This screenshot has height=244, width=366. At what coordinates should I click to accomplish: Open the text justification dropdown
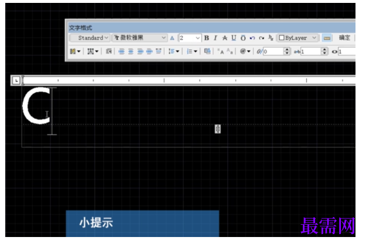(x=93, y=51)
